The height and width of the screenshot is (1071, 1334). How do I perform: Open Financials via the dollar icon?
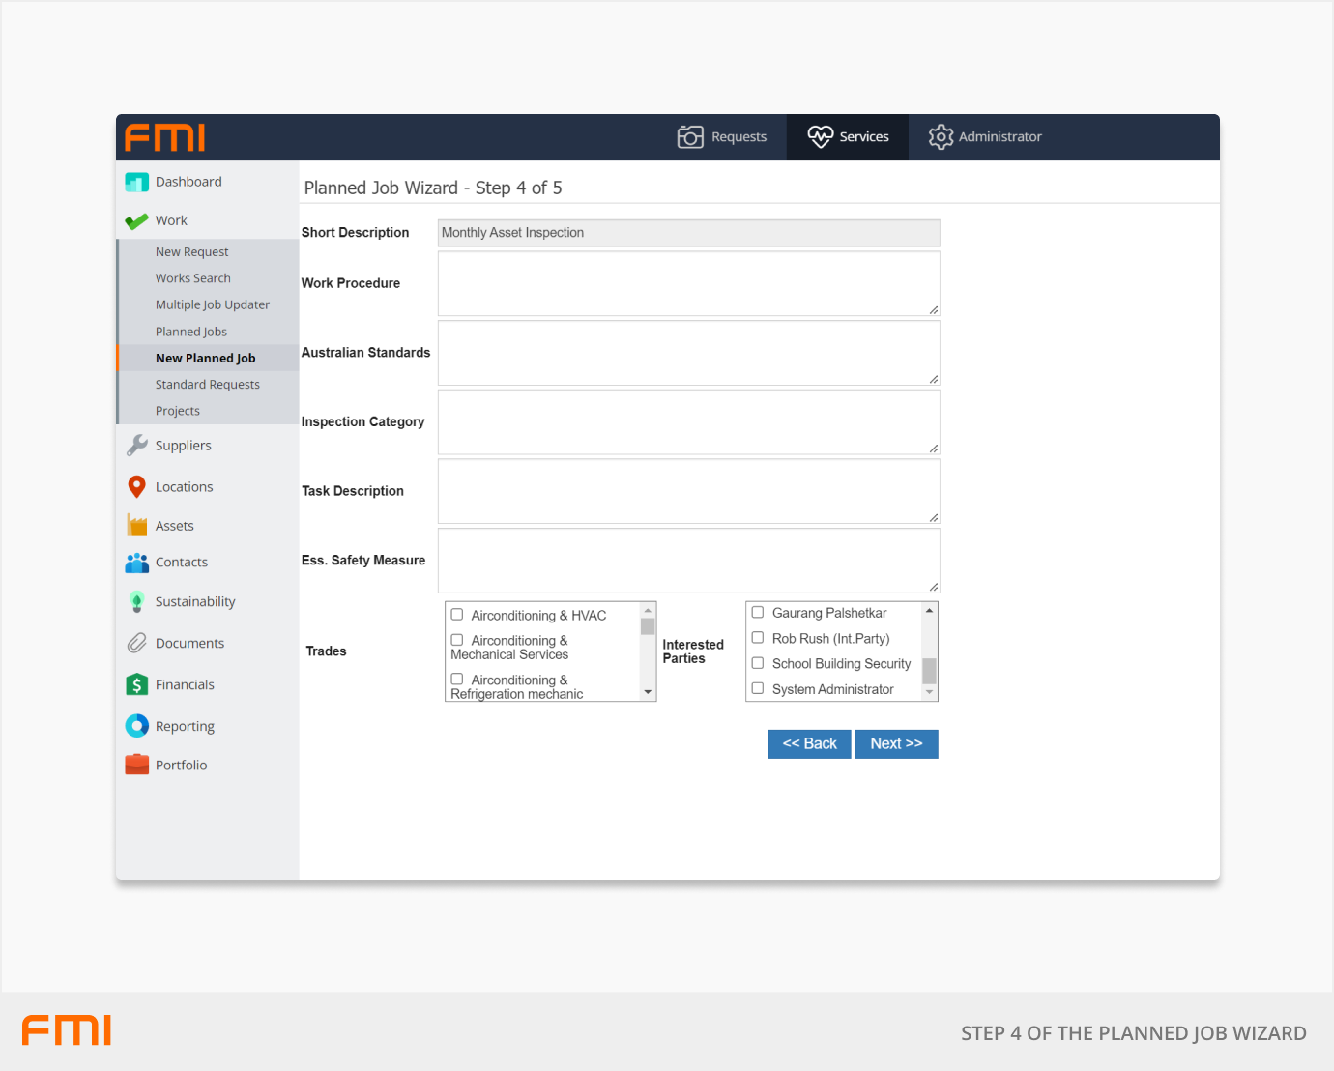pyautogui.click(x=136, y=685)
